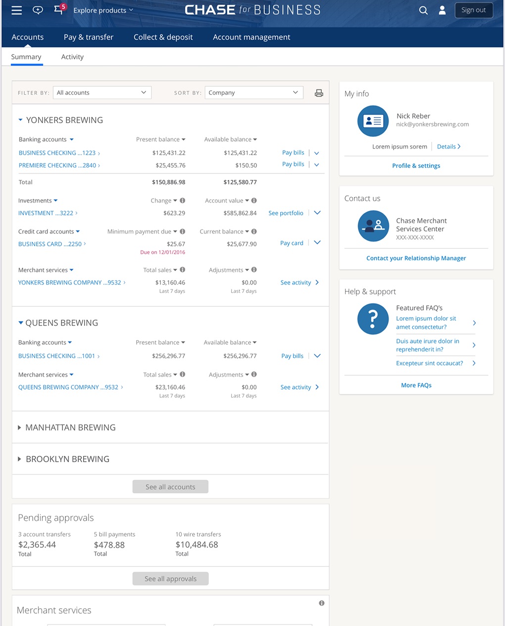Expand the Brooklyn Brewing section
505x626 pixels.
(19, 459)
